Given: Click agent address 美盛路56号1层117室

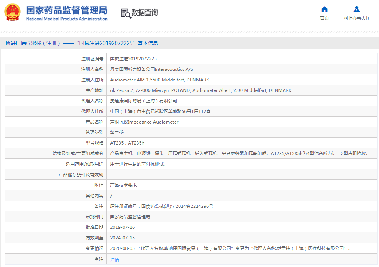Looking at the screenshot, I should pyautogui.click(x=160, y=111).
